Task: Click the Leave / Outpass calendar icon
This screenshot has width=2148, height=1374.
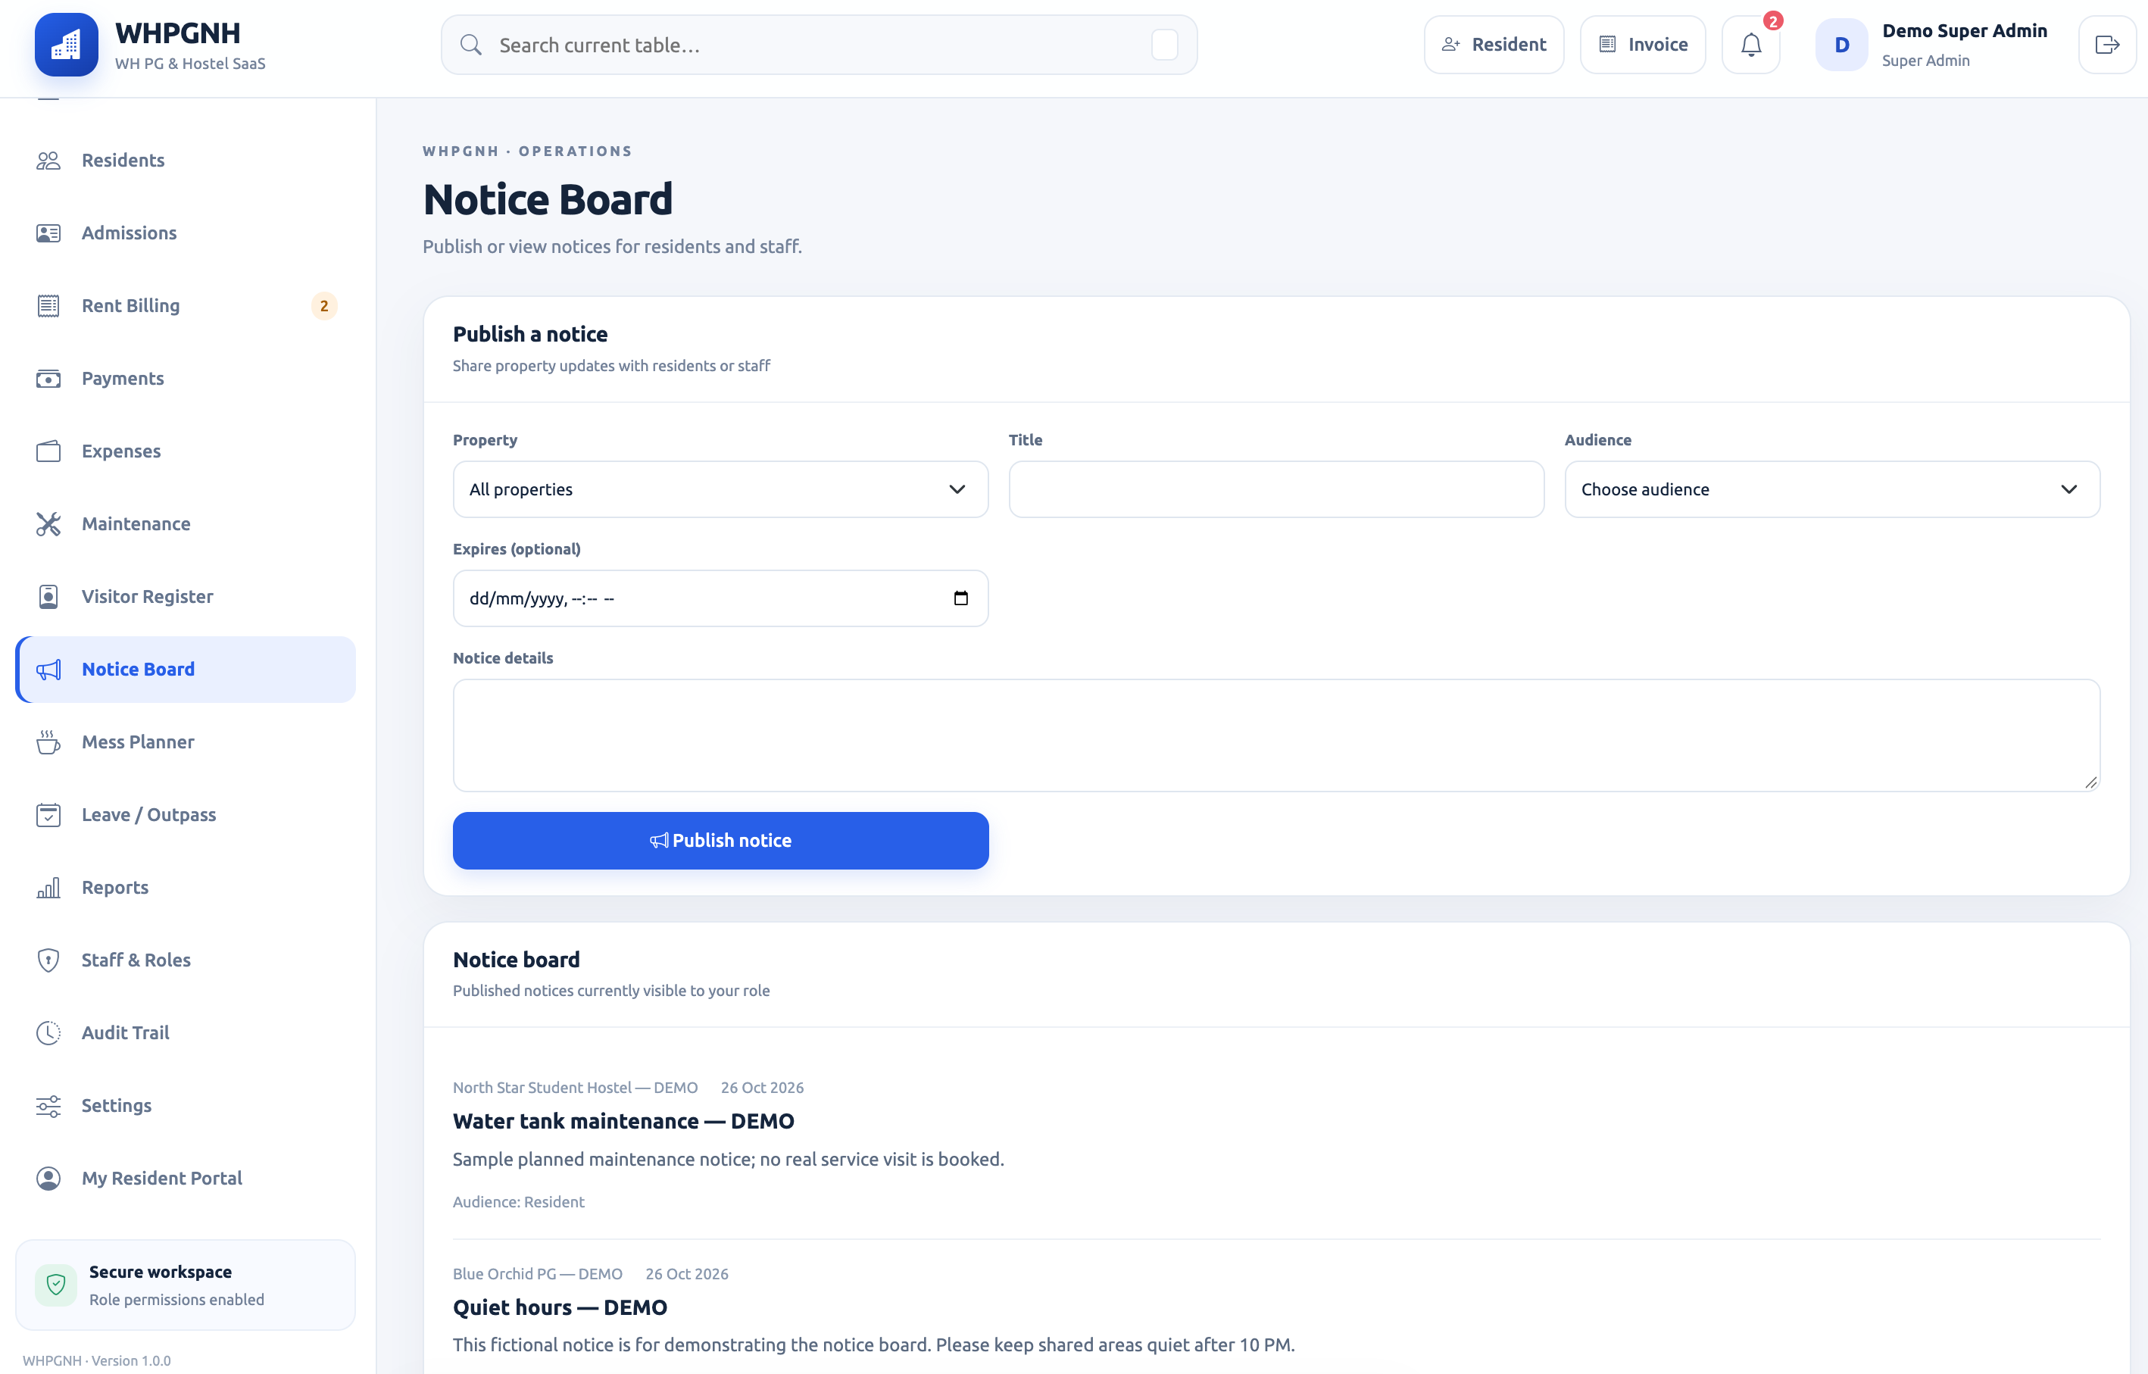Action: point(48,814)
